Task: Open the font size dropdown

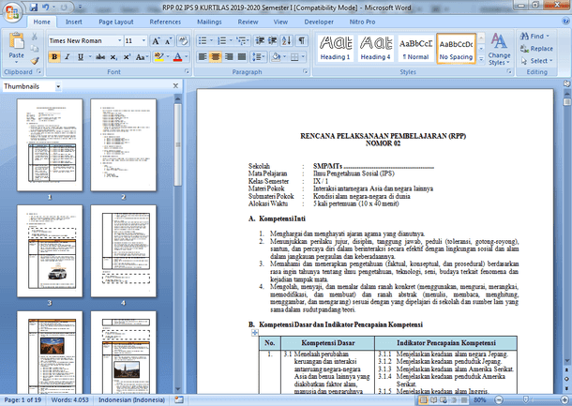Action: (143, 40)
